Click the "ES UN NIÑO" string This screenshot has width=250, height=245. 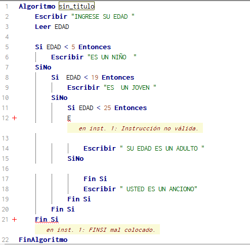coord(112,57)
